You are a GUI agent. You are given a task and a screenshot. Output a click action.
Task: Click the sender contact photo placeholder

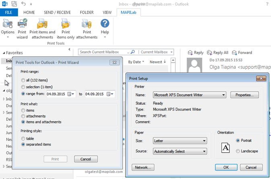point(195,65)
